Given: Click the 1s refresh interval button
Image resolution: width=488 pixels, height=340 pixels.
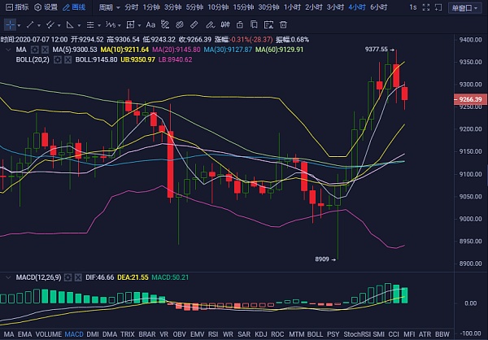Looking at the screenshot, I should pos(412,7).
